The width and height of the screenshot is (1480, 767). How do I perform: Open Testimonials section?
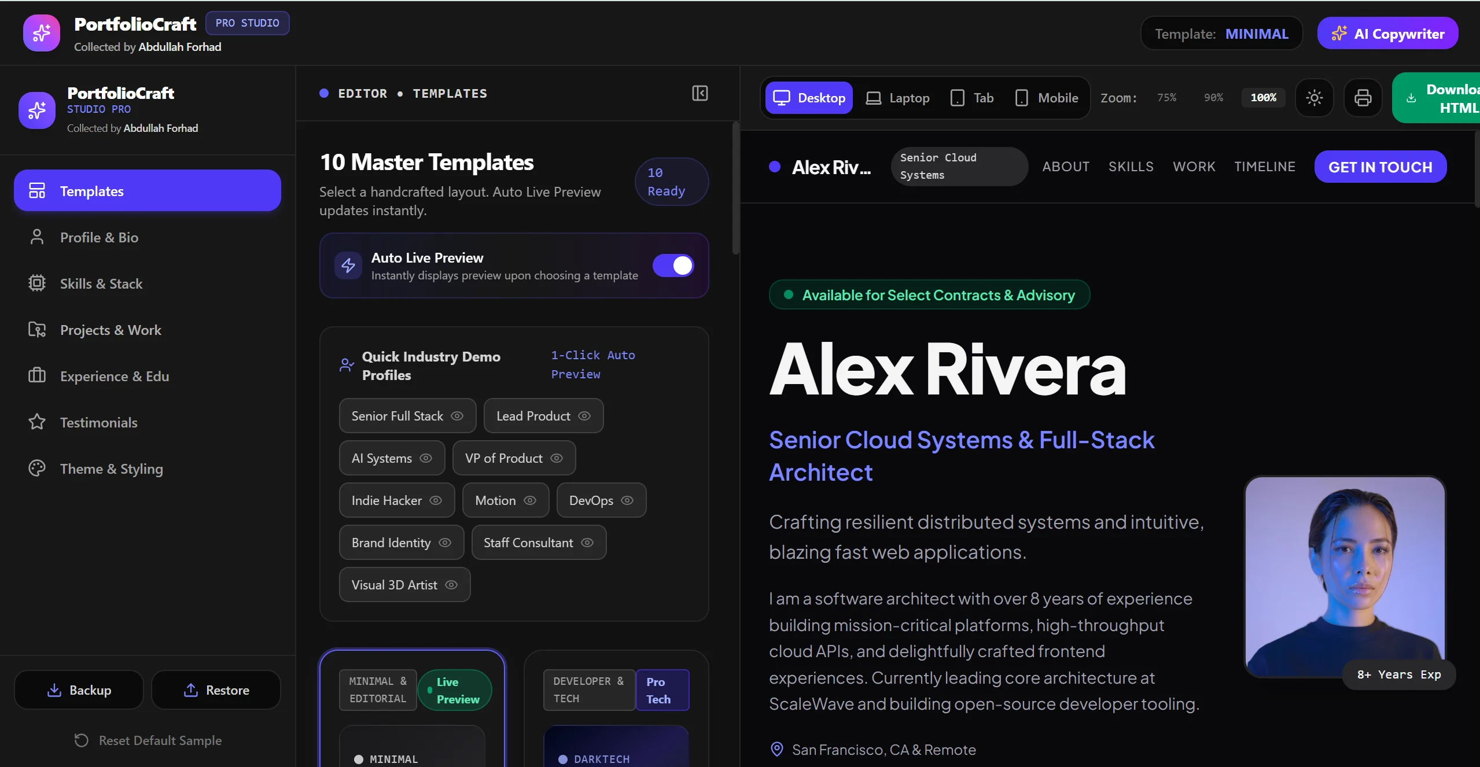(x=147, y=422)
